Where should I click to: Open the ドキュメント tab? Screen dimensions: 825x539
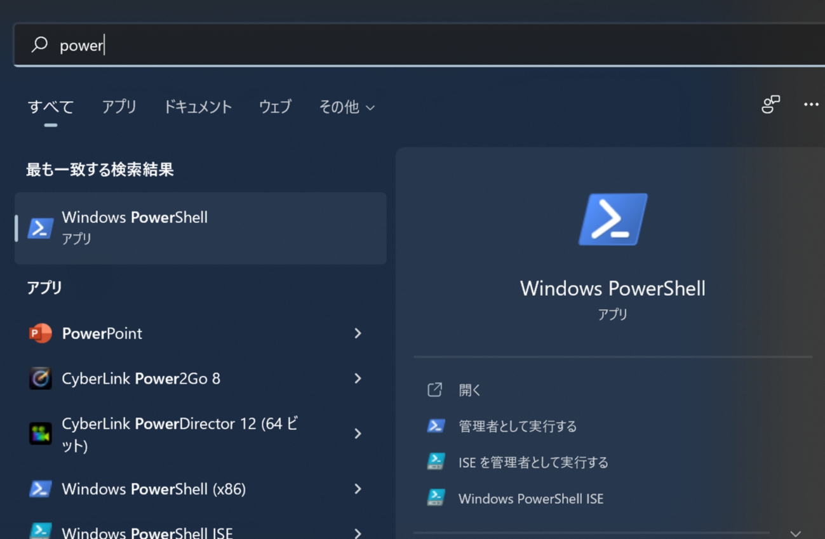pos(198,107)
